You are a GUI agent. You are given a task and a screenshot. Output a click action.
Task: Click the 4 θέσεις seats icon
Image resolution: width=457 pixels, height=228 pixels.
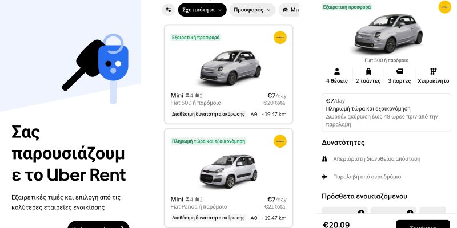coord(337,72)
